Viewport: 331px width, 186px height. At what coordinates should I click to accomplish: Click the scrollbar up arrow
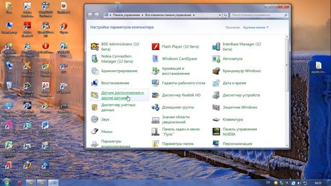pyautogui.click(x=287, y=37)
